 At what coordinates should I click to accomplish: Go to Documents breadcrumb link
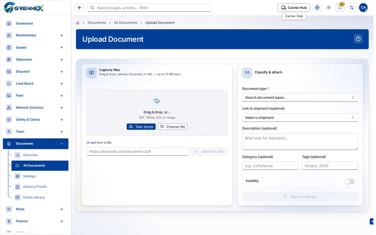point(97,23)
